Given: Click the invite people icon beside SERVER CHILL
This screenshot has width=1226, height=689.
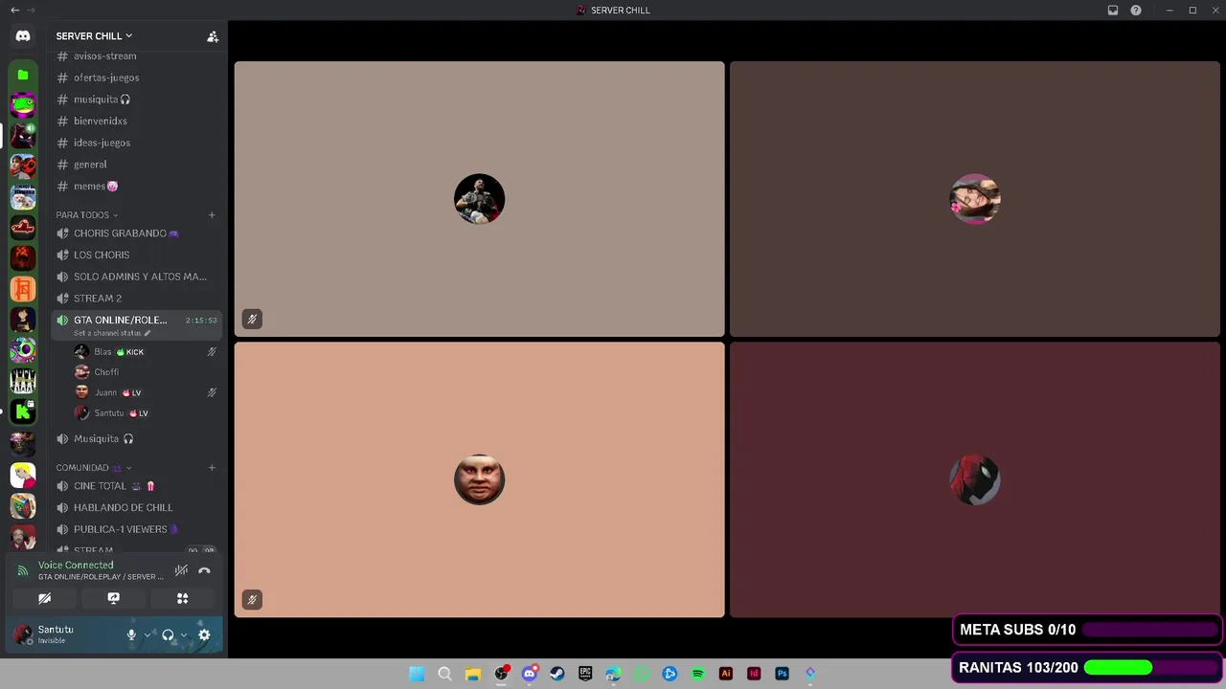Looking at the screenshot, I should pyautogui.click(x=213, y=36).
